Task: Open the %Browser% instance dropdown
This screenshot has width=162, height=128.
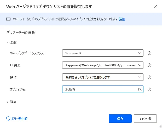Action: pos(103,53)
